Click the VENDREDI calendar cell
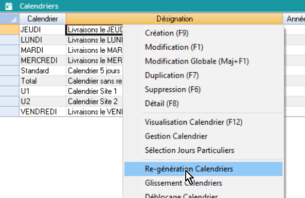This screenshot has height=198, width=305. pos(43,112)
